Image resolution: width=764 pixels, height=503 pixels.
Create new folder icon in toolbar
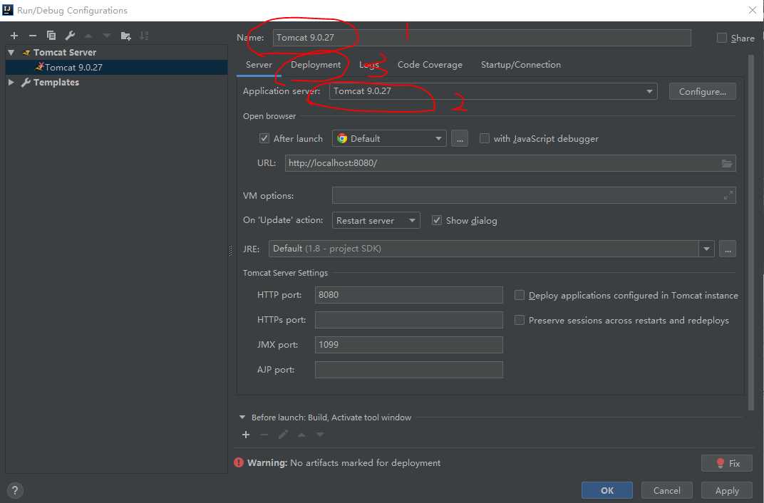pos(125,36)
